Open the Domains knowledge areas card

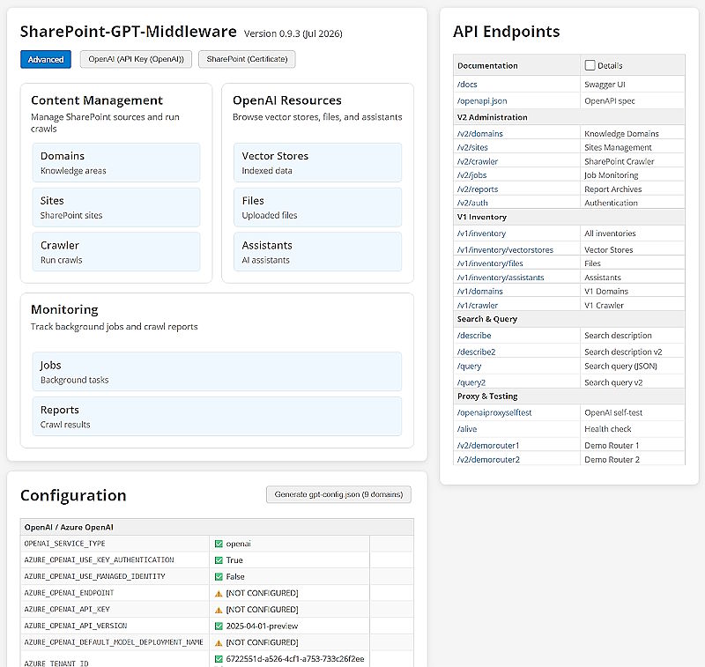pyautogui.click(x=116, y=163)
